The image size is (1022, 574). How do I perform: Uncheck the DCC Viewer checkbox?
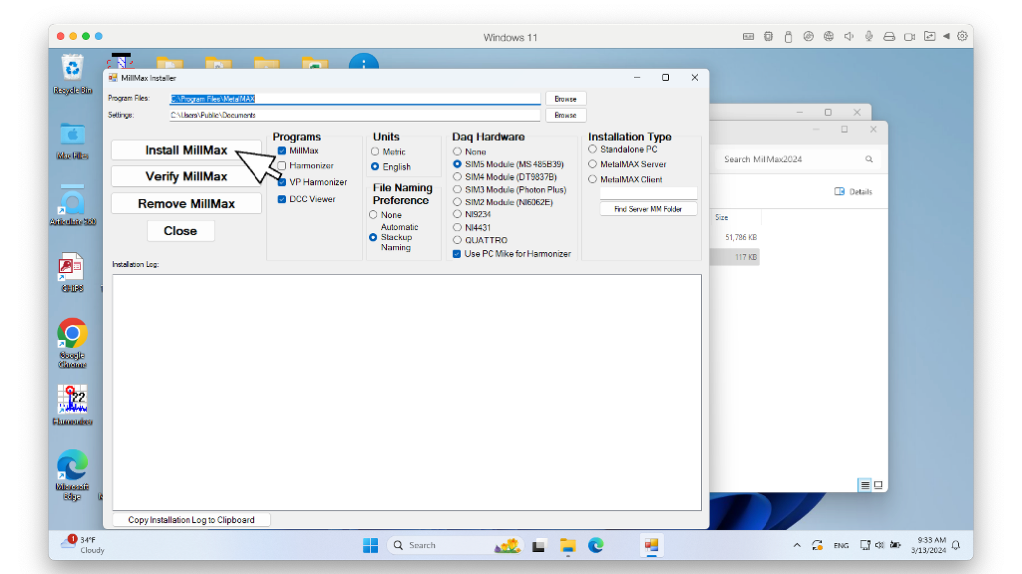pyautogui.click(x=282, y=199)
